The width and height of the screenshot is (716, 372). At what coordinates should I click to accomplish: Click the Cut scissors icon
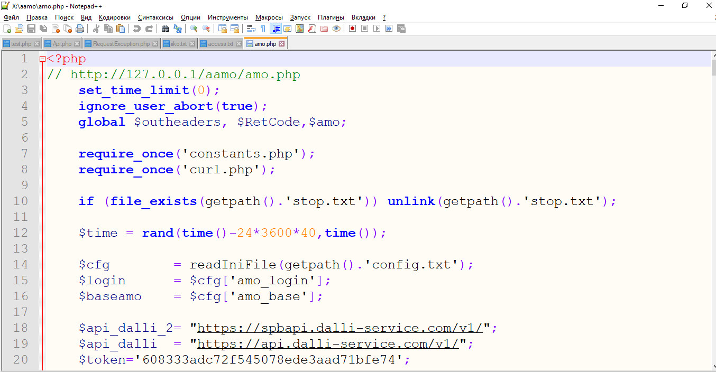pos(96,29)
